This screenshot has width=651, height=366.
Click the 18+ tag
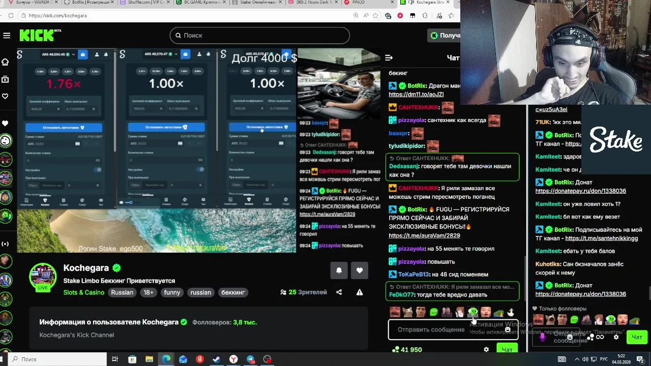pos(149,292)
